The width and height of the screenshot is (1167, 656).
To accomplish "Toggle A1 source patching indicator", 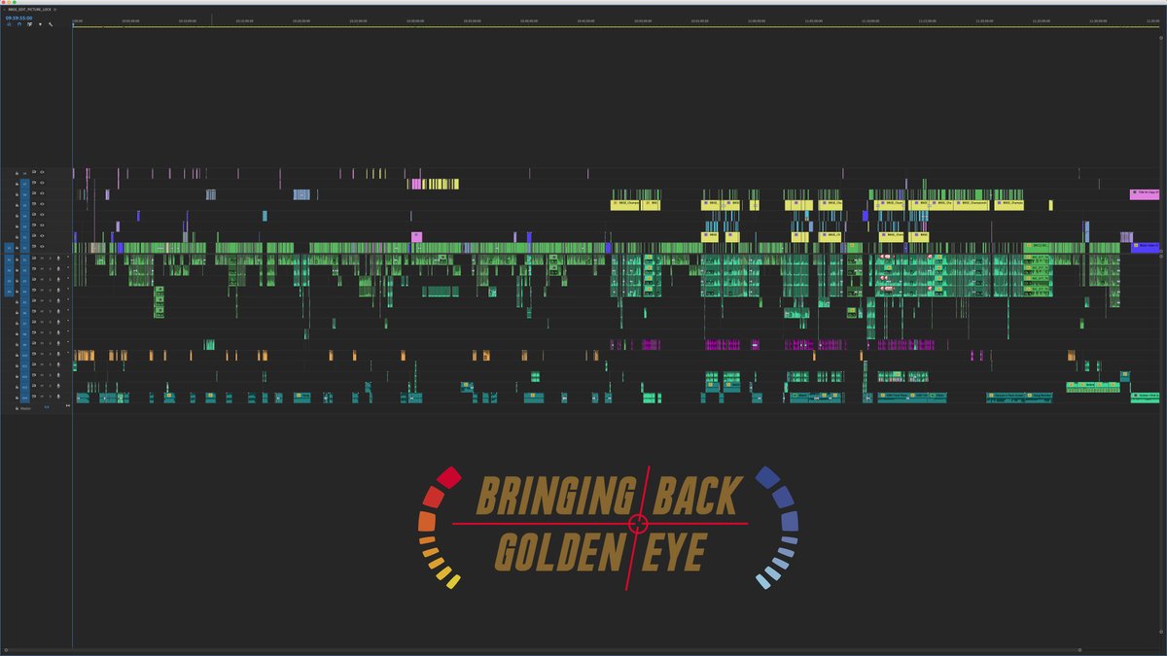I will click(x=9, y=259).
